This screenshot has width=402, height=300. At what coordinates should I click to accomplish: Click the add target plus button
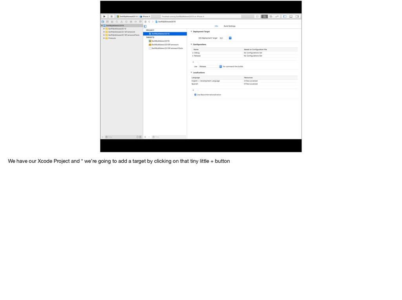point(145,137)
